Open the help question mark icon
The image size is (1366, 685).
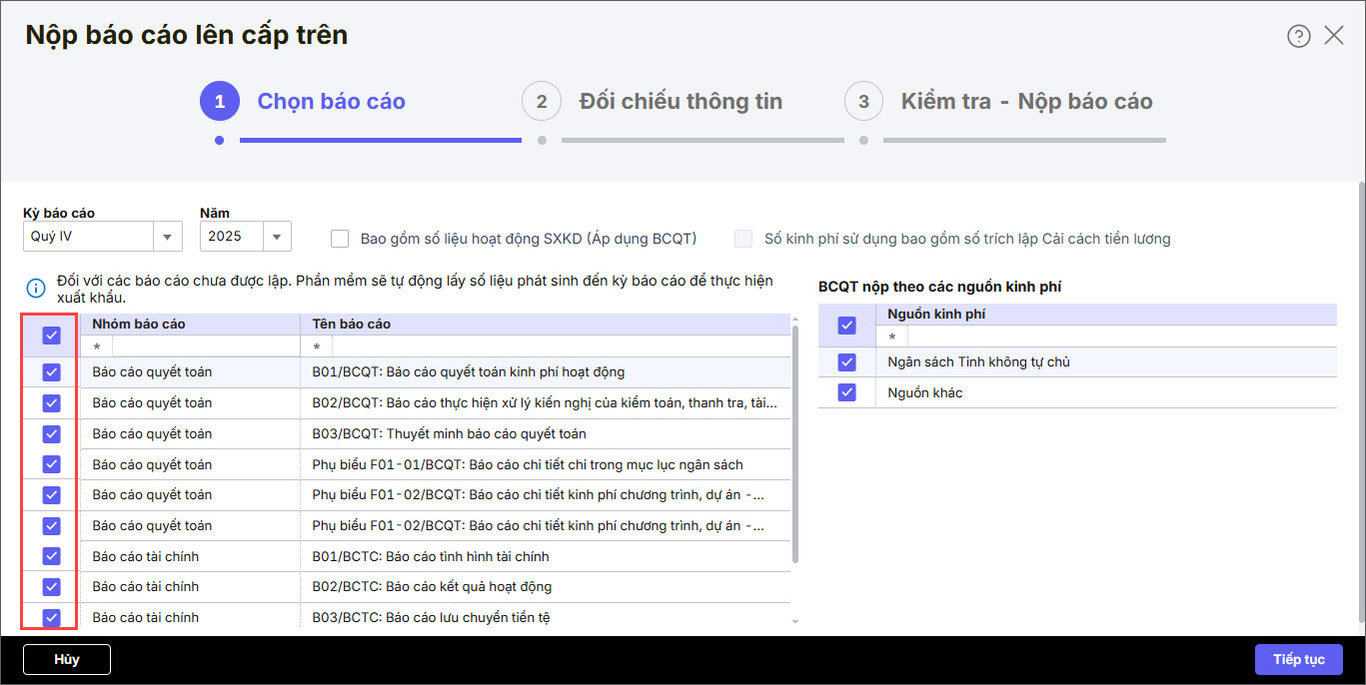pos(1298,36)
